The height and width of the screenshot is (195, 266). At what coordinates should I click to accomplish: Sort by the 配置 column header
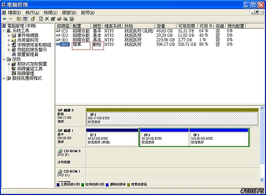(x=81, y=26)
